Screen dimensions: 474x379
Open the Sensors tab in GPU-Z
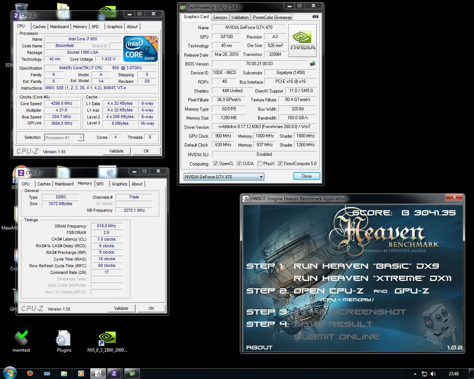pyautogui.click(x=220, y=17)
